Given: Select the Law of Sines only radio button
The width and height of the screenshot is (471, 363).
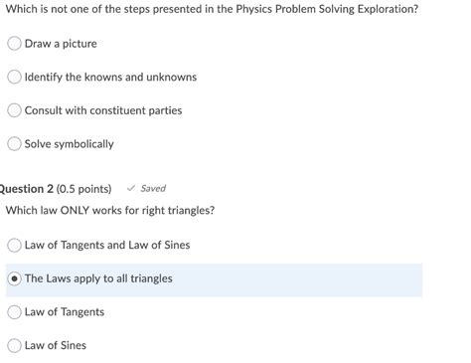Looking at the screenshot, I should [x=14, y=345].
